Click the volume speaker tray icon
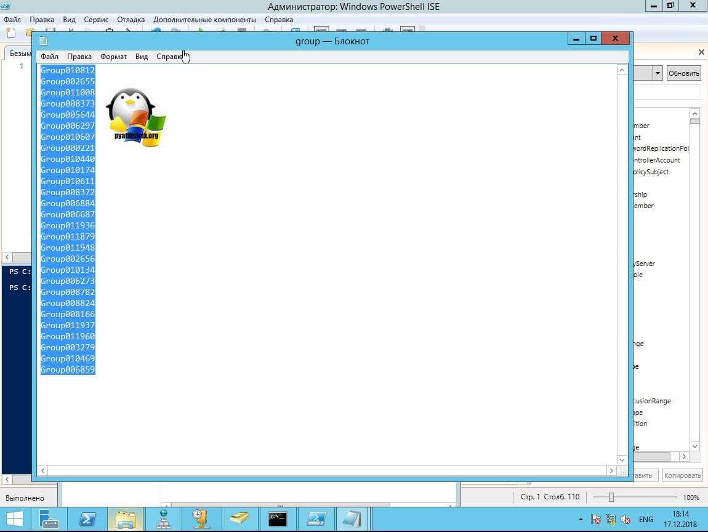 tap(626, 519)
